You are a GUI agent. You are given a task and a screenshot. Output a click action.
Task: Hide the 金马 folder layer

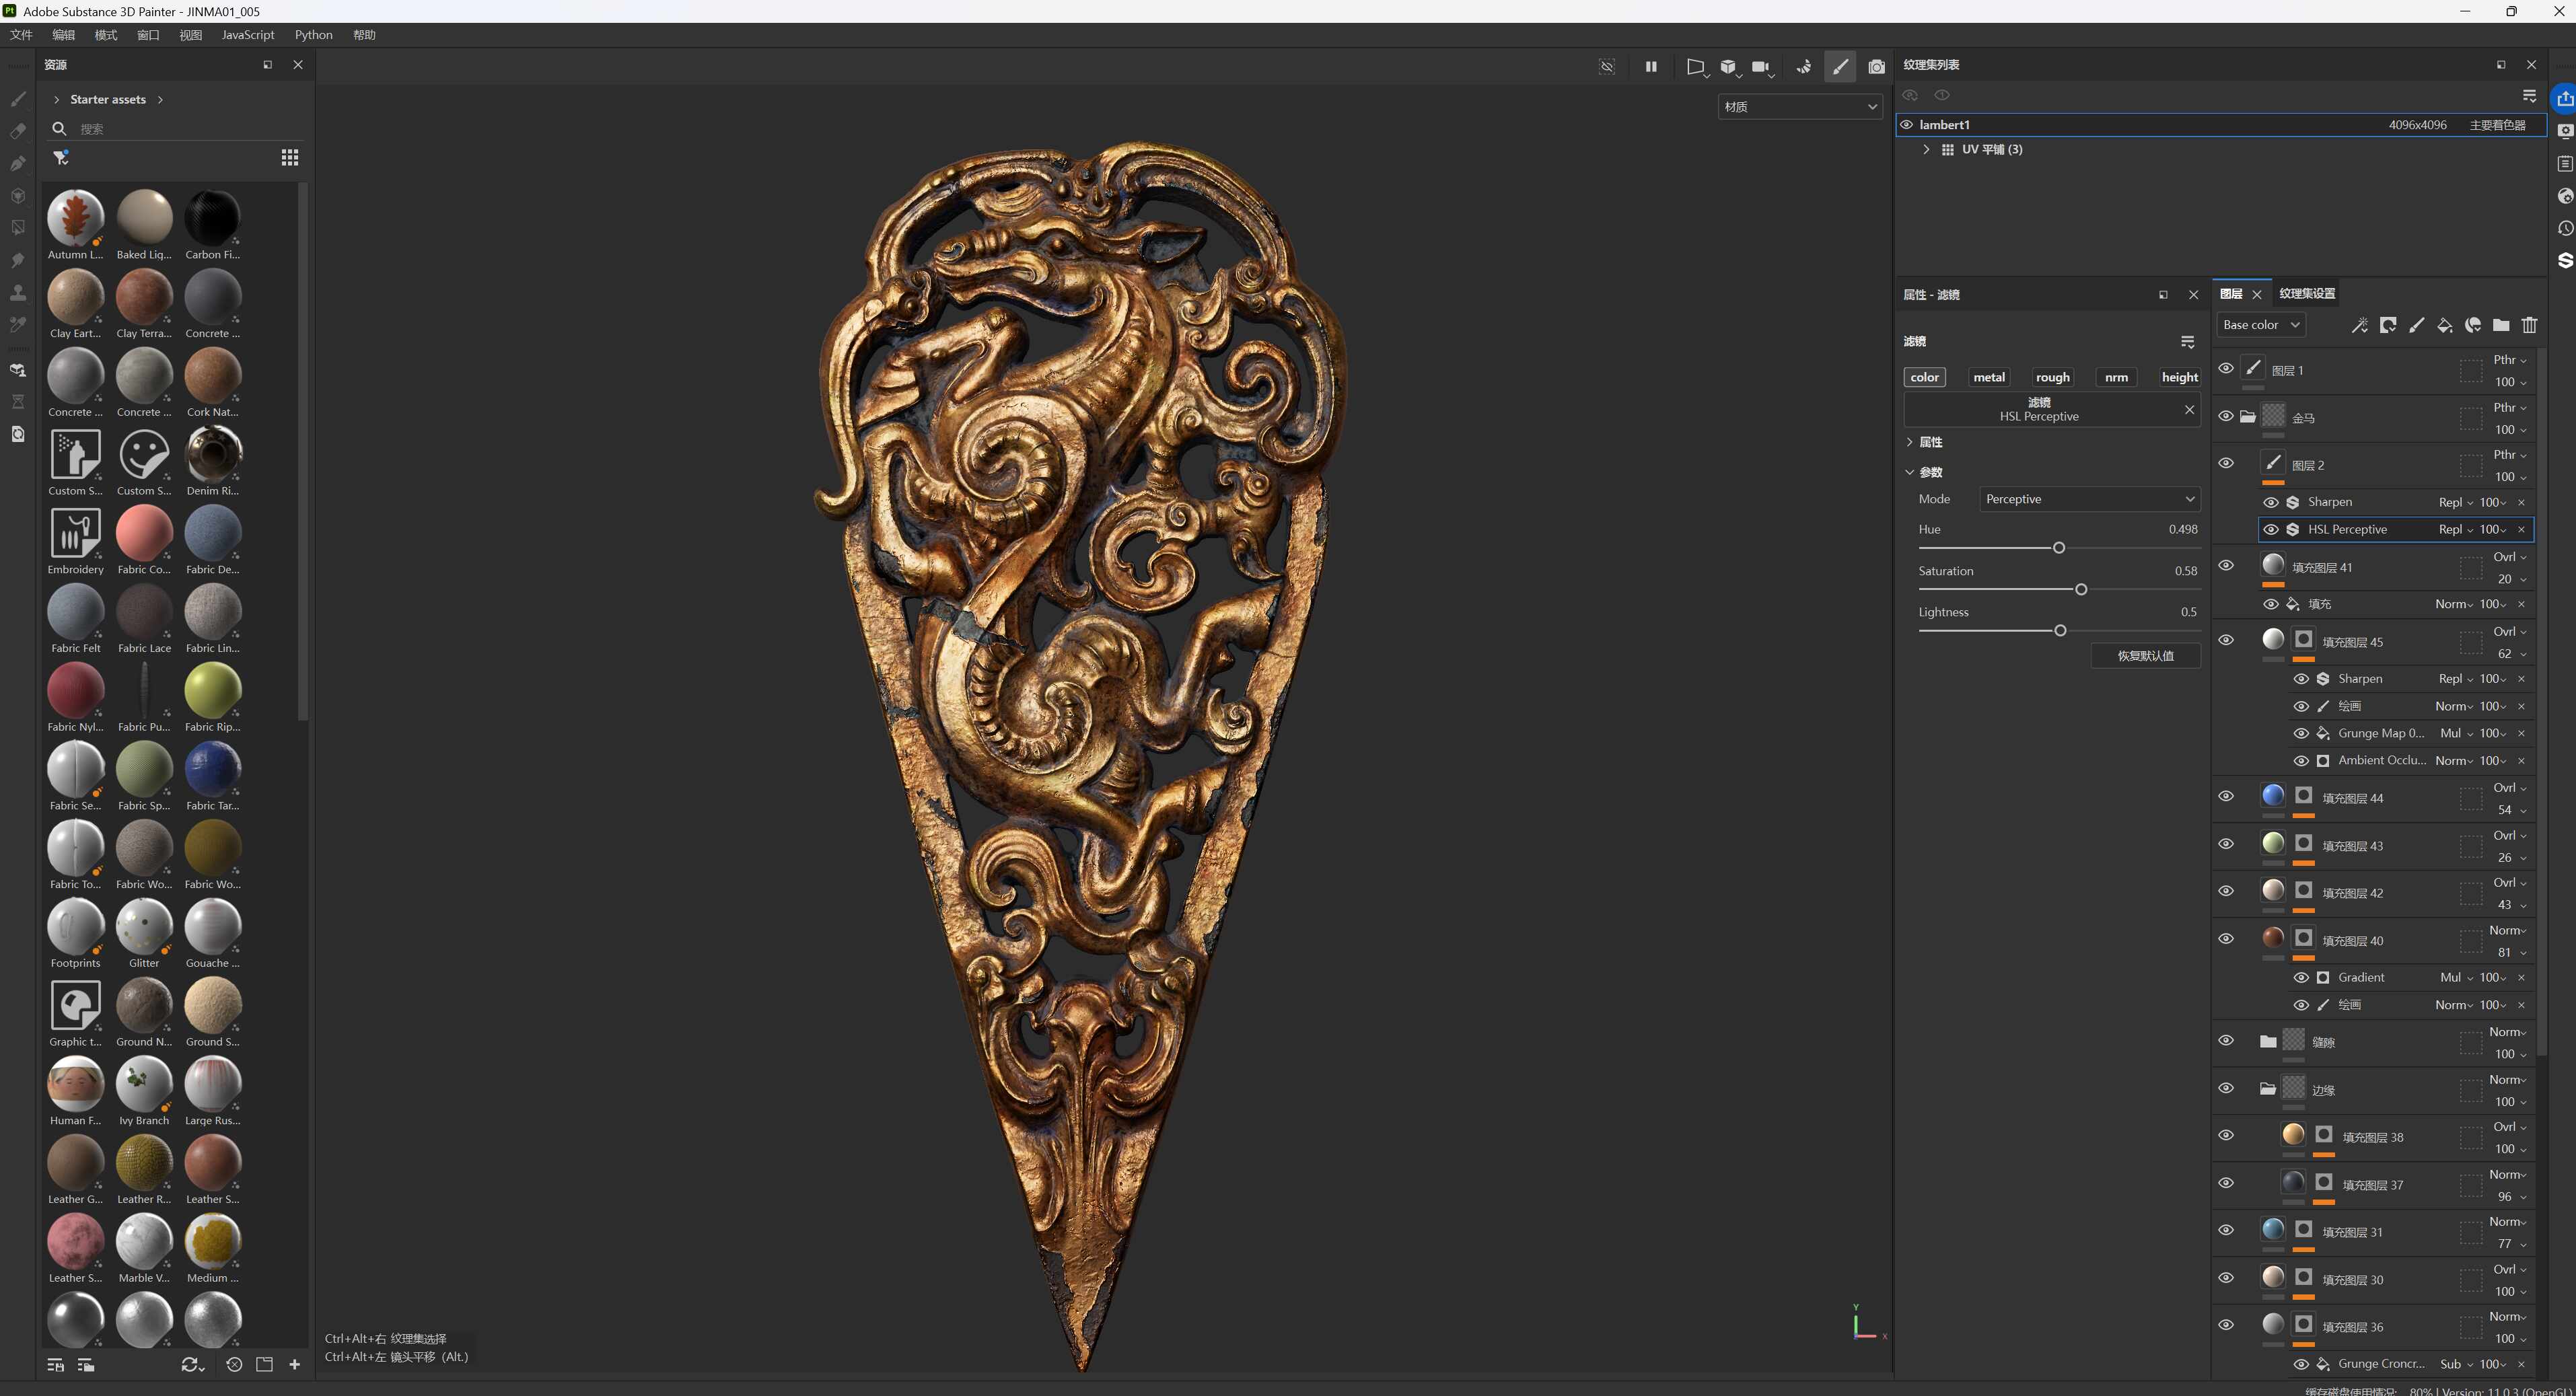click(x=2226, y=416)
